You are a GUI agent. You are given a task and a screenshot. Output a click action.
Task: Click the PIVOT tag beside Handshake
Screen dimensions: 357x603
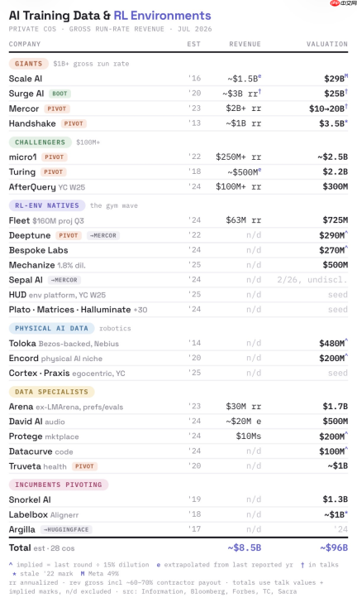click(74, 123)
